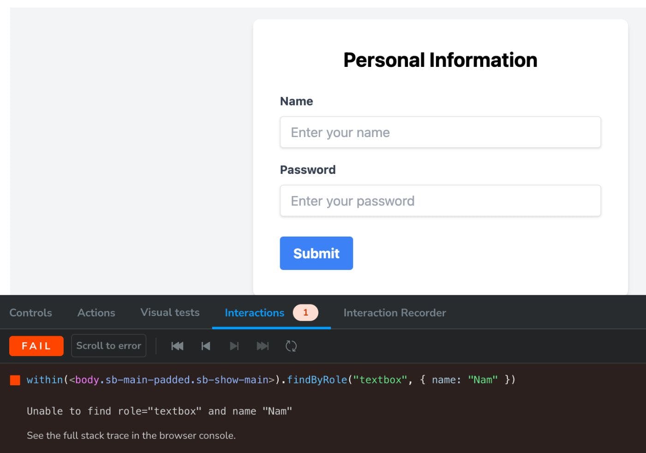Rerun all interactions
The width and height of the screenshot is (646, 453).
[x=291, y=346]
